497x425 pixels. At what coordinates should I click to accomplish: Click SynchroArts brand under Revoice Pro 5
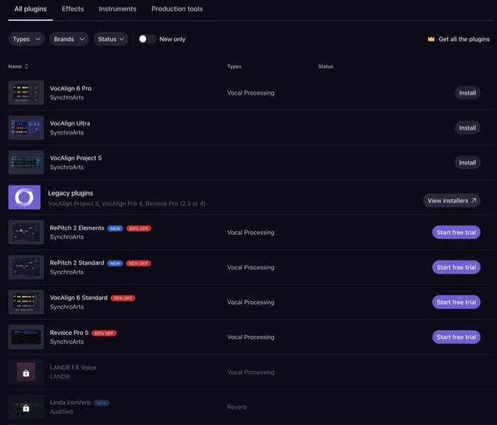coord(67,342)
